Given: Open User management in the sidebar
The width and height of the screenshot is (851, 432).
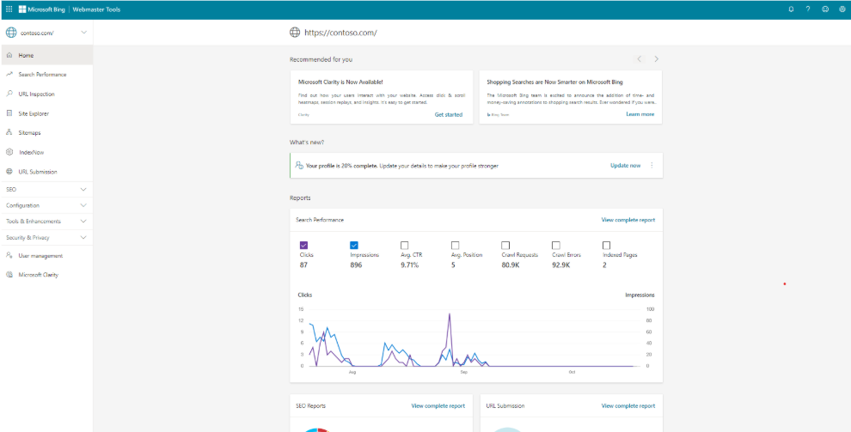Looking at the screenshot, I should click(x=46, y=255).
